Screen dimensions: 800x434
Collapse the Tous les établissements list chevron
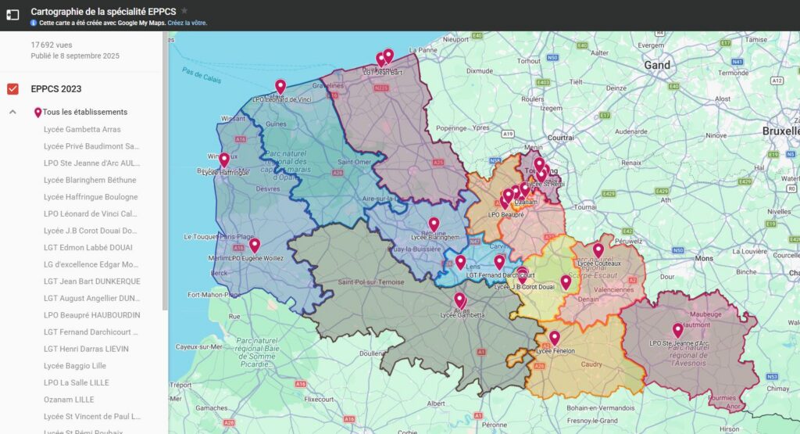pyautogui.click(x=12, y=112)
